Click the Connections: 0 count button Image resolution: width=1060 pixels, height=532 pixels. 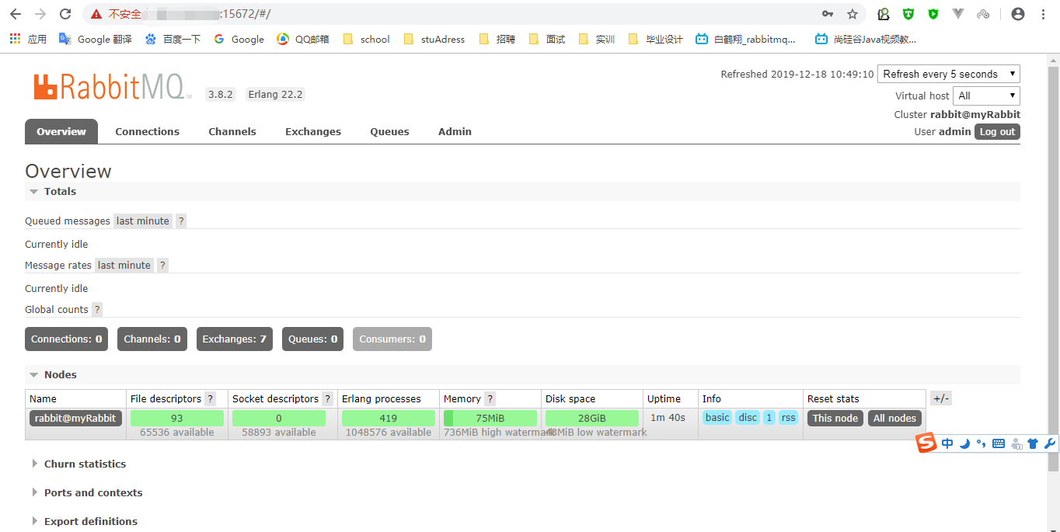[66, 339]
